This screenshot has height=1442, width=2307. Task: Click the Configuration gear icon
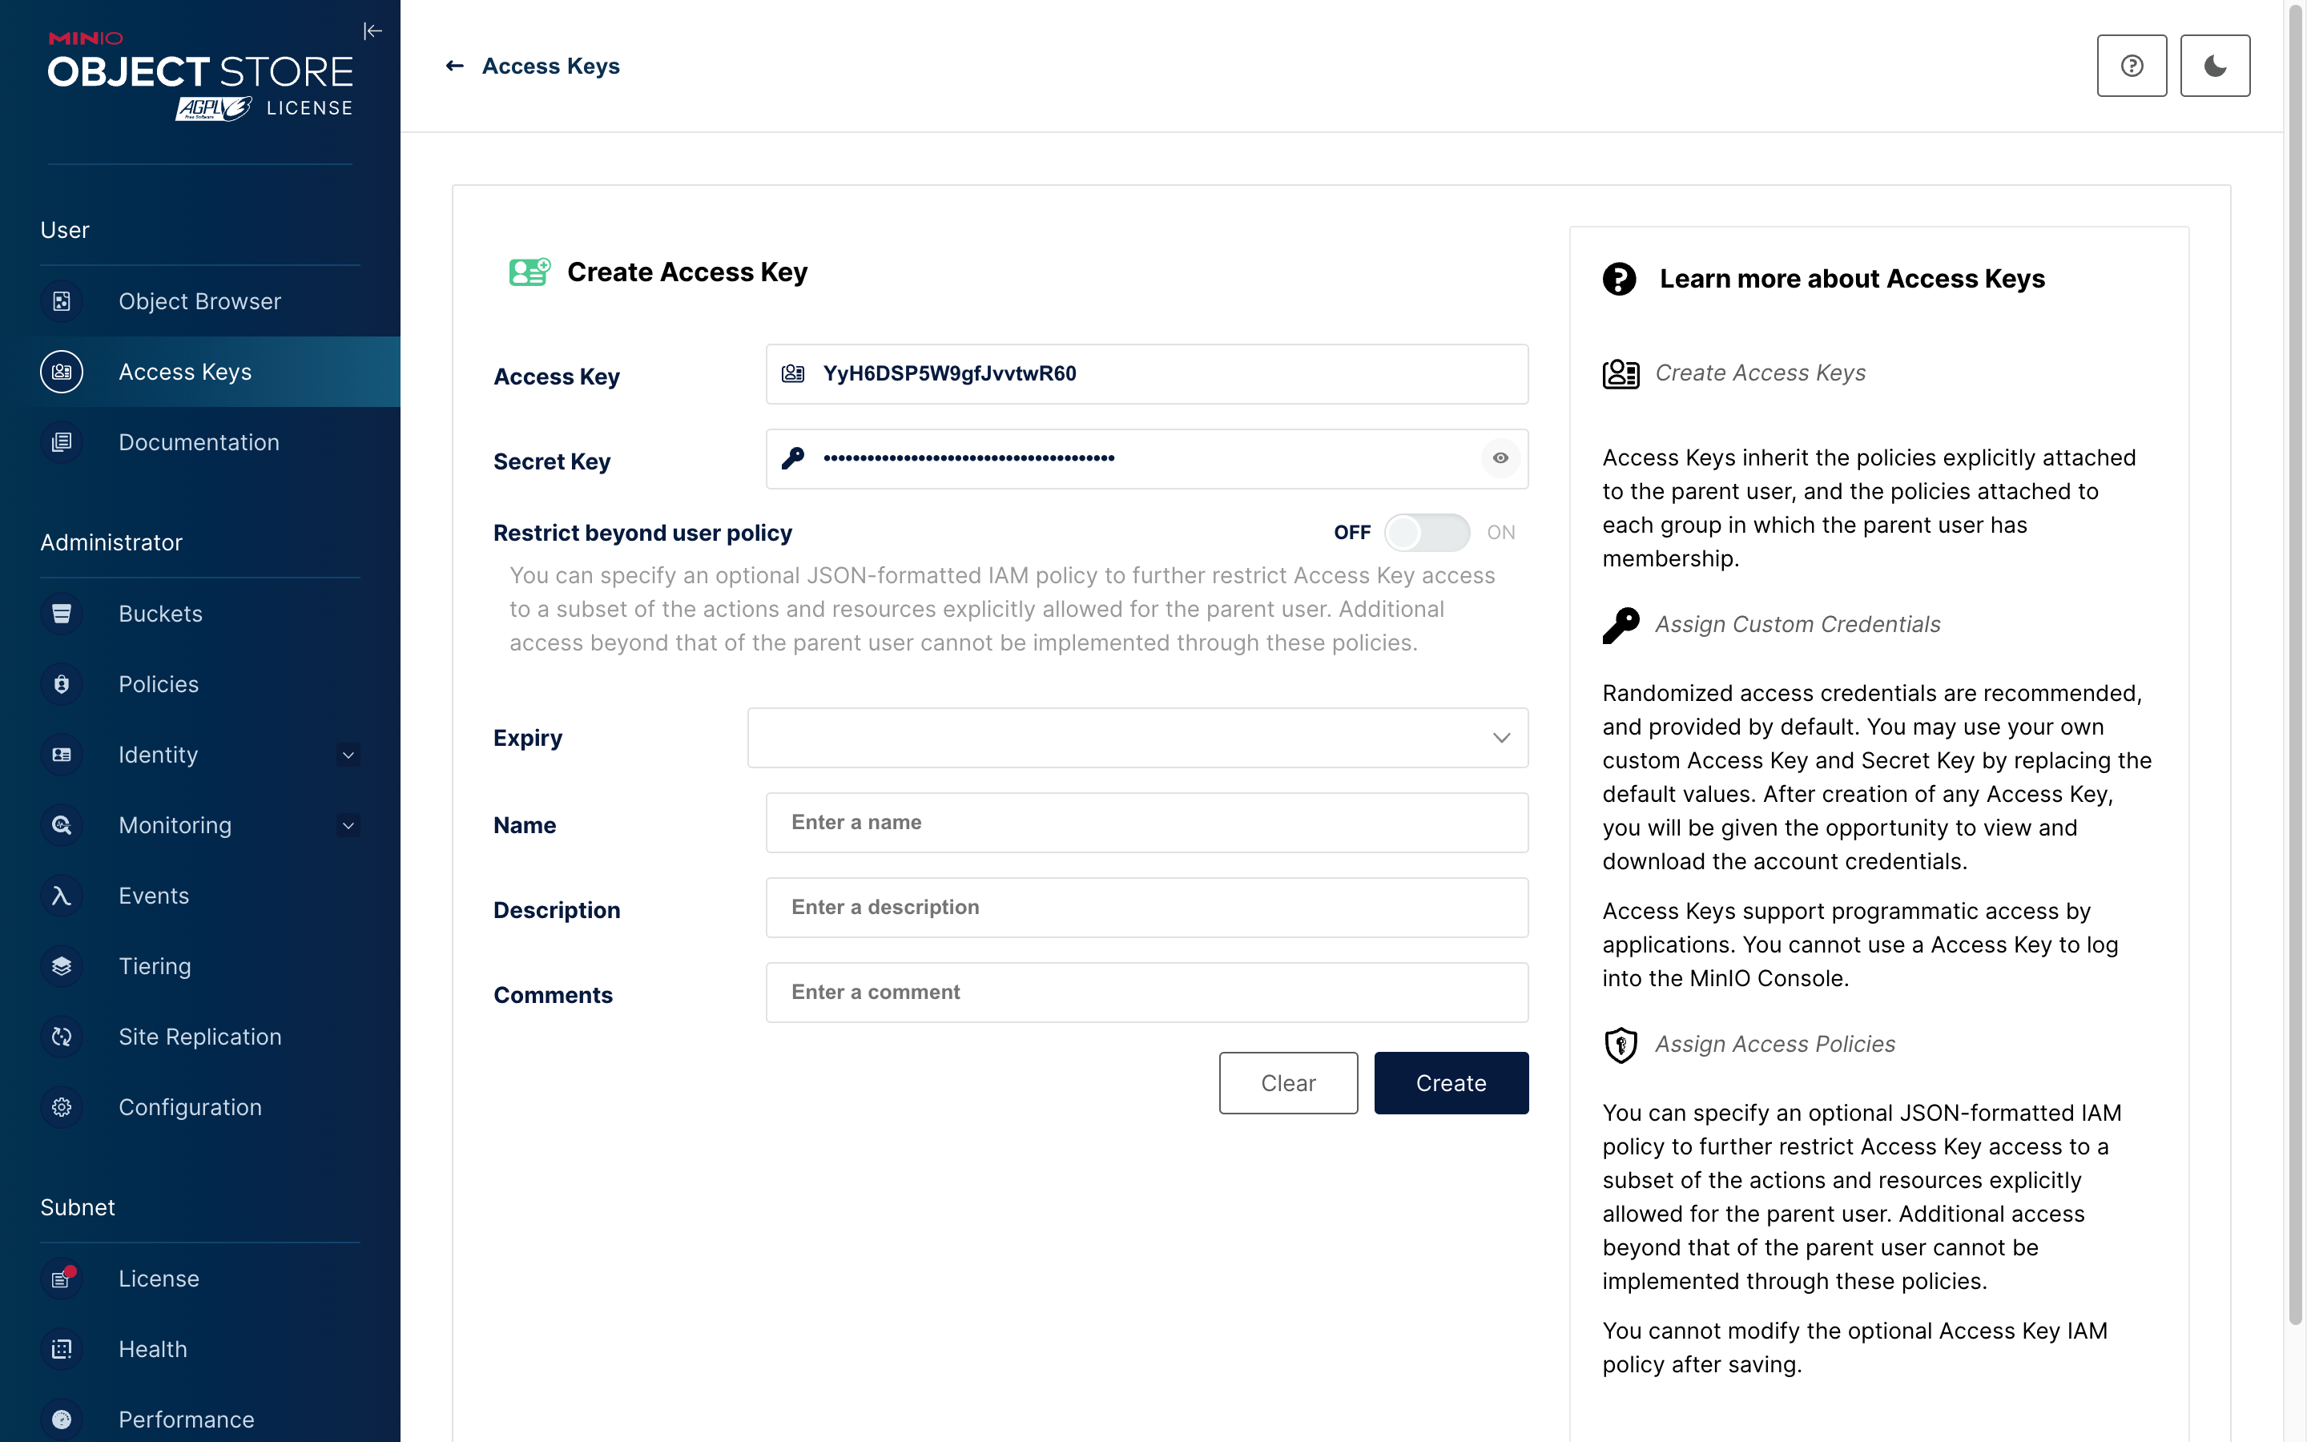tap(62, 1107)
